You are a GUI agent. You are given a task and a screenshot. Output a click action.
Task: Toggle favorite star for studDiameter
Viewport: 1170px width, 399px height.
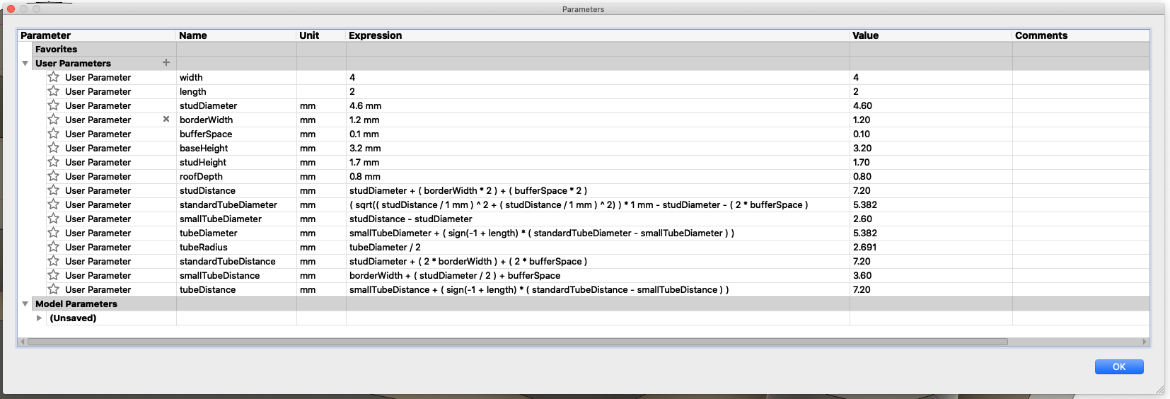pos(54,105)
